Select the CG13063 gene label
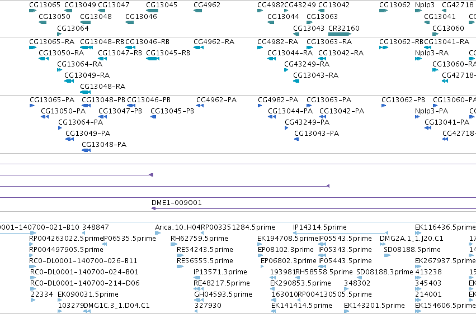Screen dimensions: 476x314 tap(322, 16)
